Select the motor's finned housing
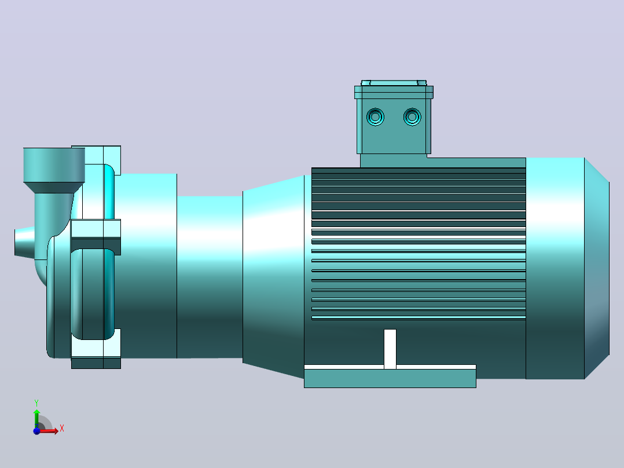The height and width of the screenshot is (468, 624). click(x=419, y=243)
